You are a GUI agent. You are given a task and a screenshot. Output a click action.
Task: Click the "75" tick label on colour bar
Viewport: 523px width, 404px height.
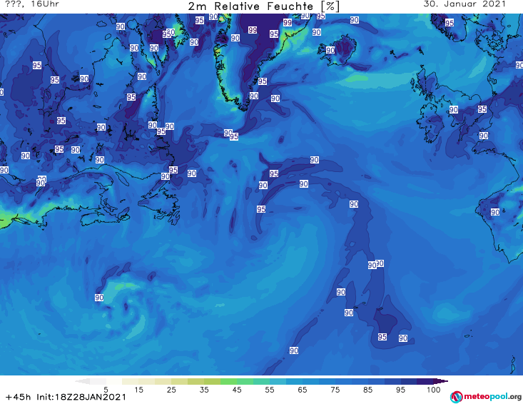coord(335,390)
